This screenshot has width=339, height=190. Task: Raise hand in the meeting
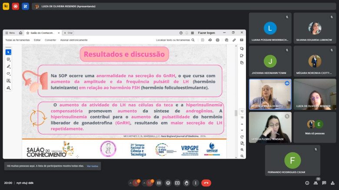186,183
